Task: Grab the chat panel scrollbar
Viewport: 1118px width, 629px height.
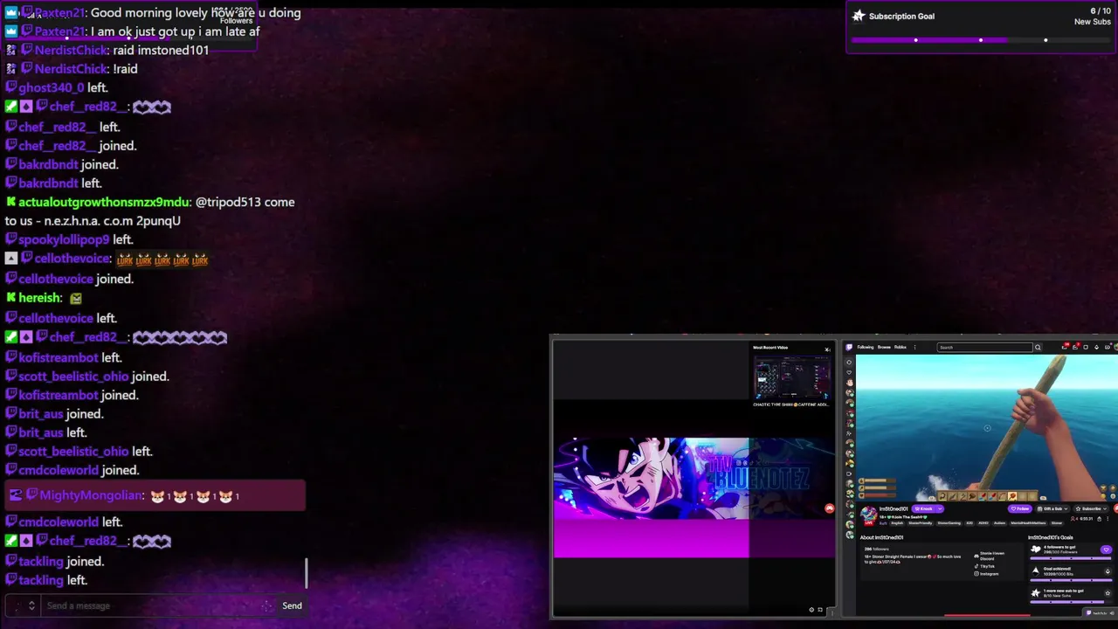Action: tap(307, 574)
